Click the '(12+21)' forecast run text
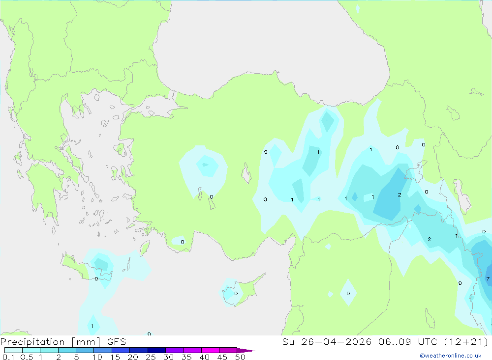The height and width of the screenshot is (360, 492). click(x=466, y=342)
